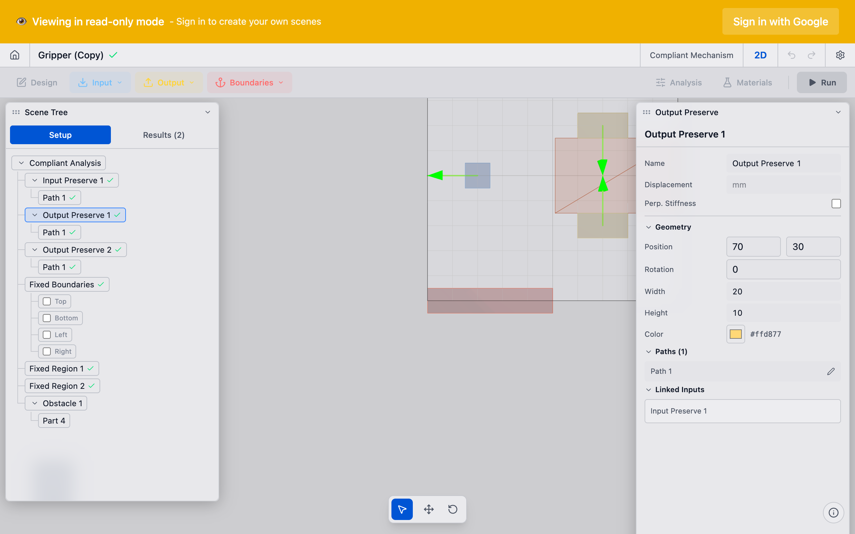Enable the Bottom fixed boundary checkbox
Screen dimensions: 855x534
pyautogui.click(x=47, y=318)
